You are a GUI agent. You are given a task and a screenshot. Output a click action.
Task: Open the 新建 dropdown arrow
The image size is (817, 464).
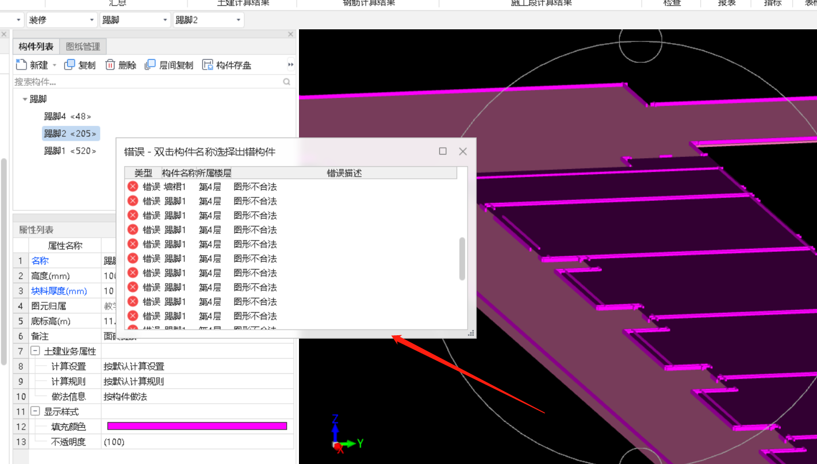55,66
